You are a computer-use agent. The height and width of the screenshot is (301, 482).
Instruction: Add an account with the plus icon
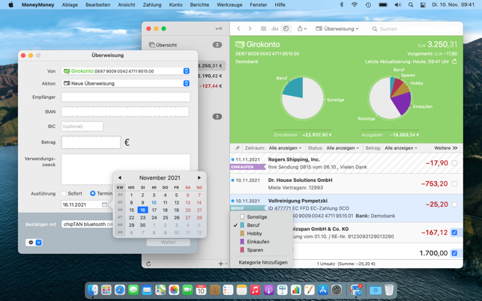click(220, 264)
